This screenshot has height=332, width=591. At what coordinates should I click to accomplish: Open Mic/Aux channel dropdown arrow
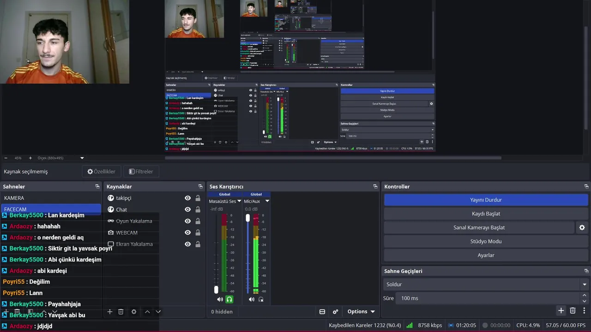pos(267,201)
